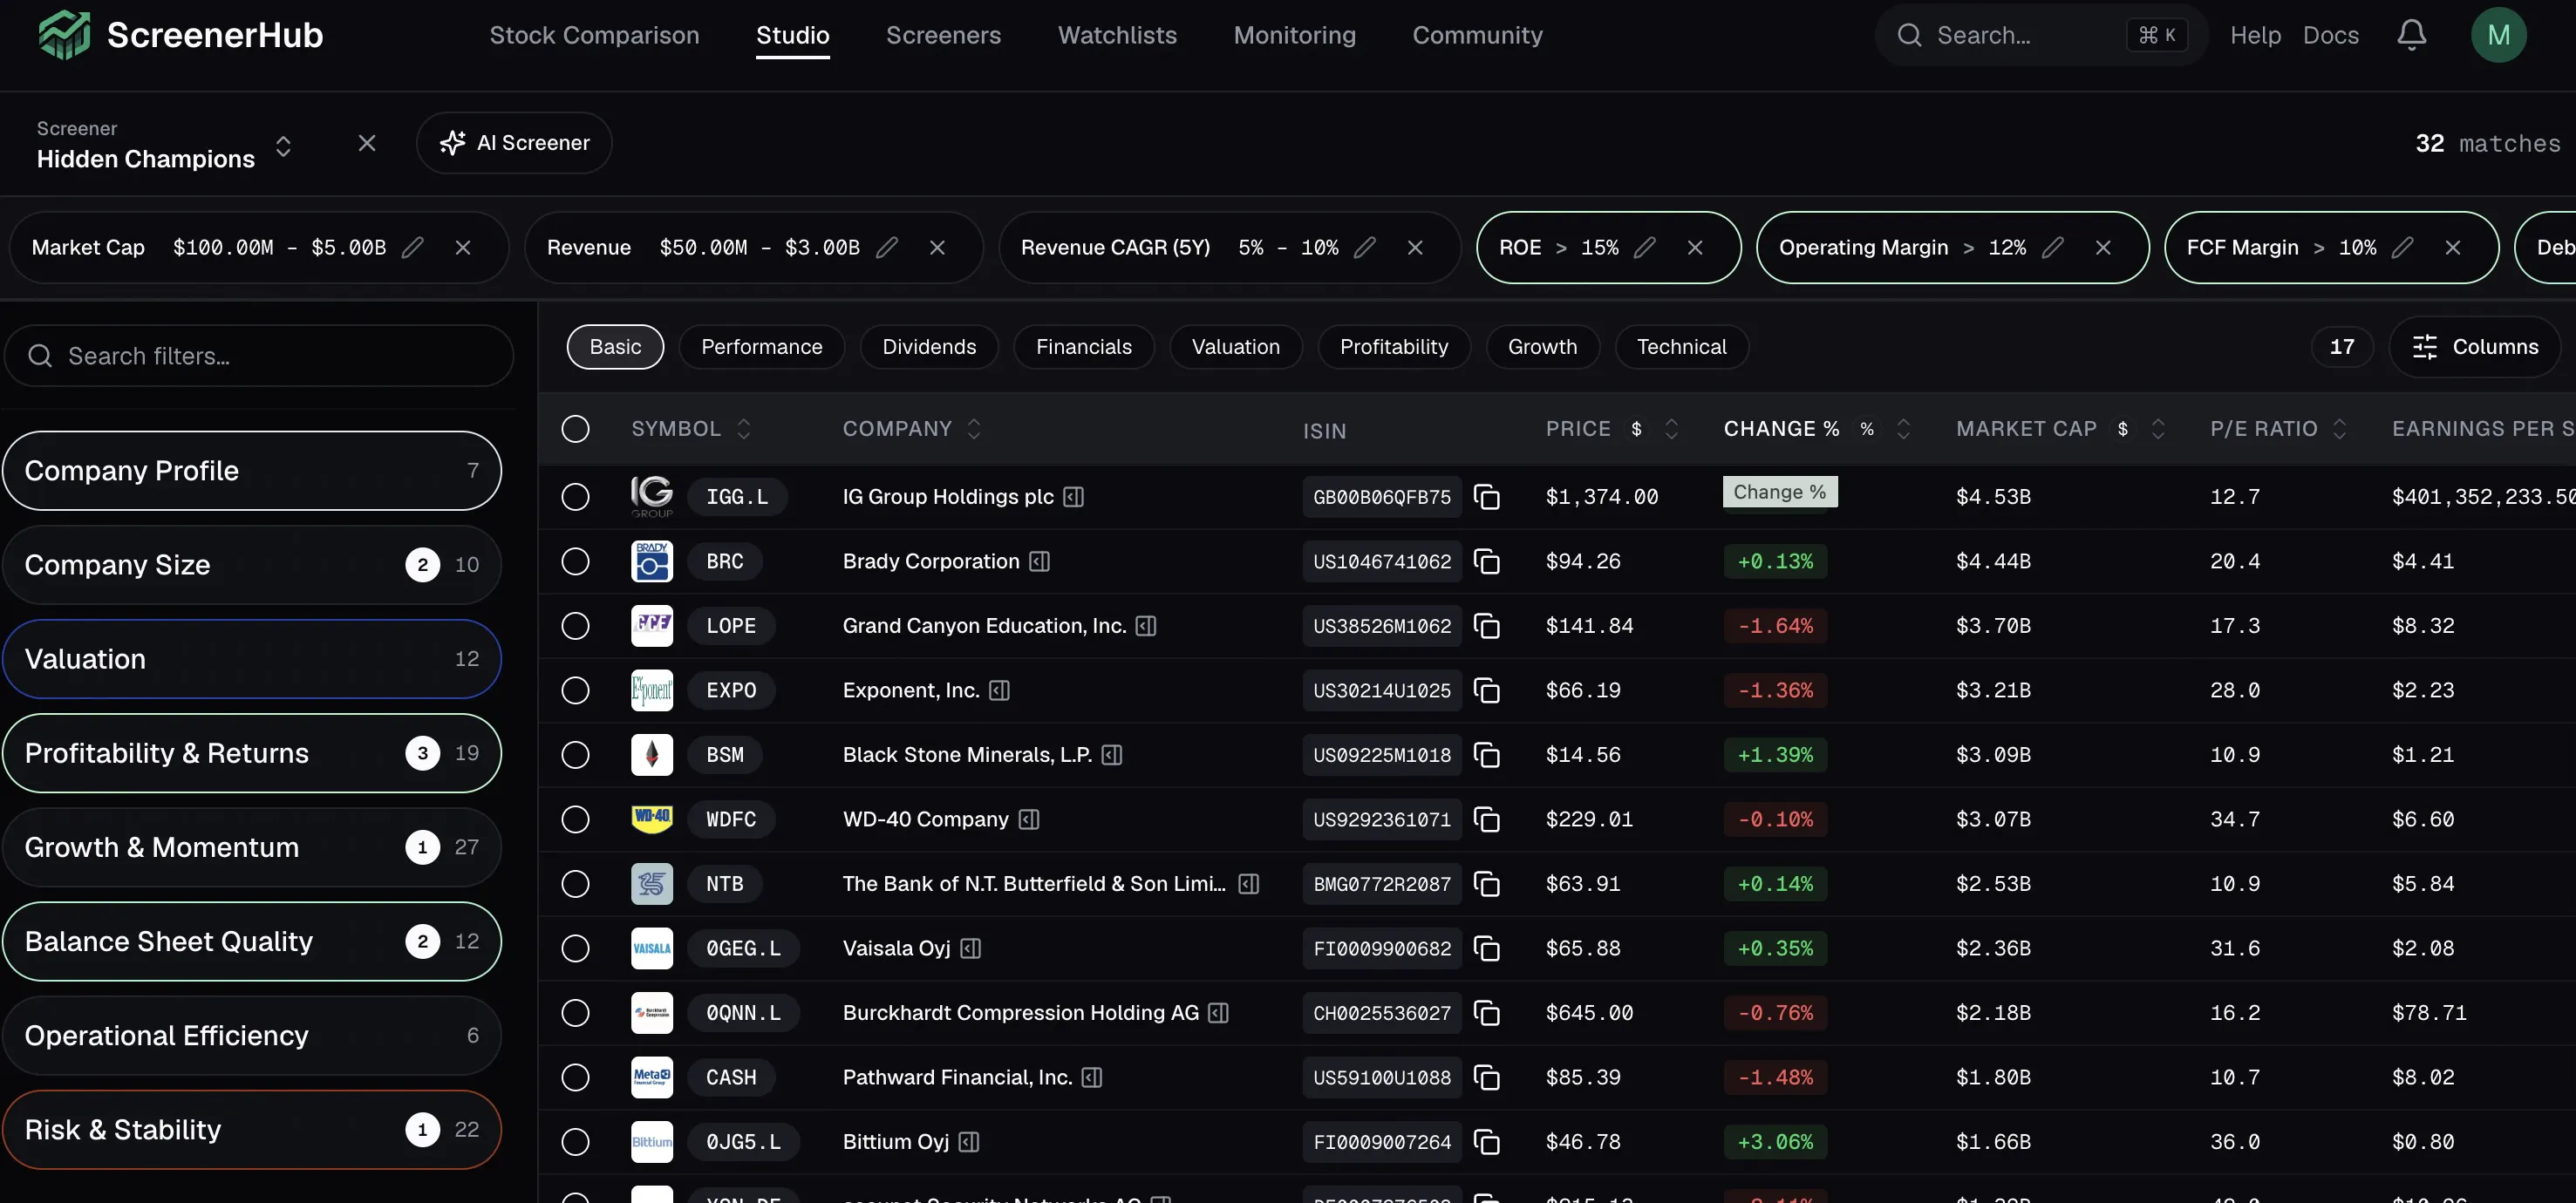
Task: Focus the Search filters input
Action: click(x=259, y=356)
